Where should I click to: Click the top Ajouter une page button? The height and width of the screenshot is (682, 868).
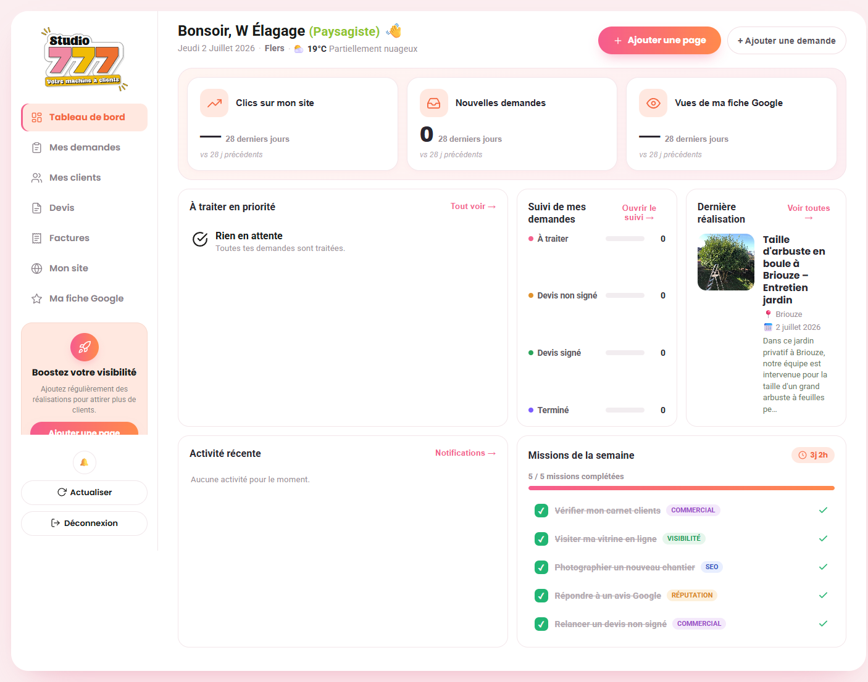click(x=659, y=40)
